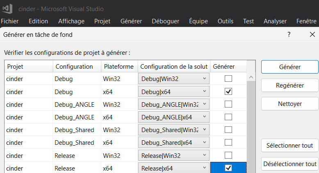Open the Fenêtre menu

click(x=306, y=21)
